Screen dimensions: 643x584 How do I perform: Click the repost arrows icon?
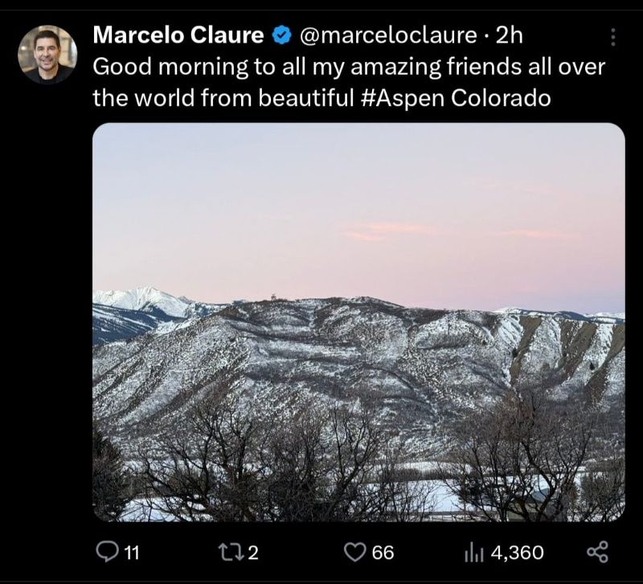pos(231,552)
